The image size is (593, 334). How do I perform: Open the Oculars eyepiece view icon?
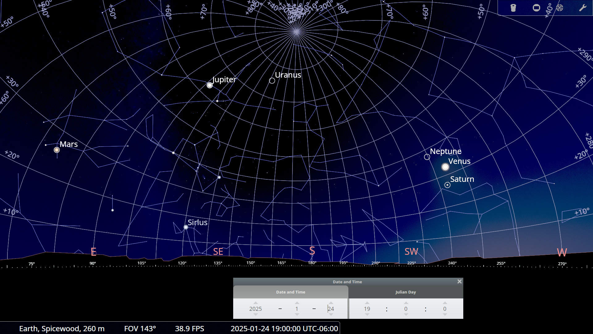point(513,8)
